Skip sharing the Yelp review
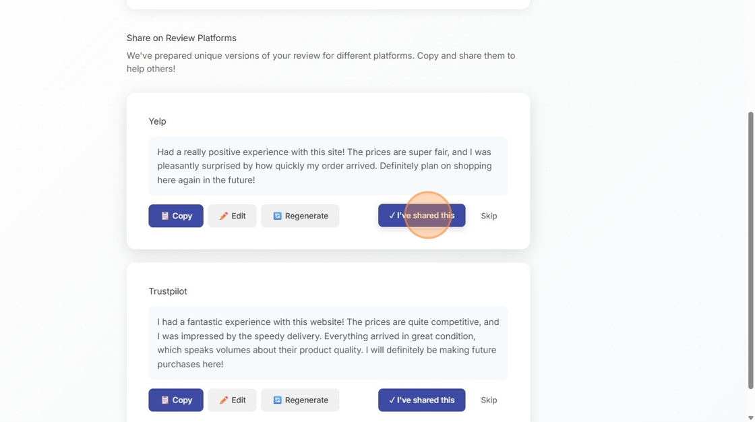 pyautogui.click(x=488, y=216)
